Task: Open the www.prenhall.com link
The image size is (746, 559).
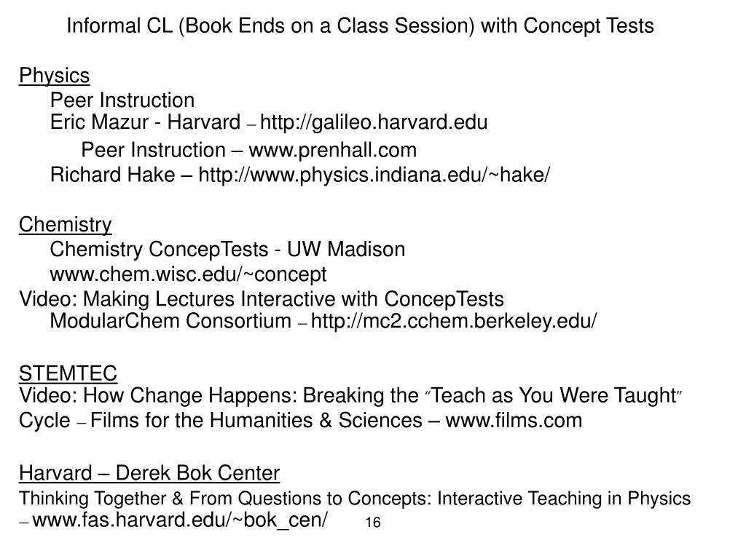Action: [x=333, y=151]
